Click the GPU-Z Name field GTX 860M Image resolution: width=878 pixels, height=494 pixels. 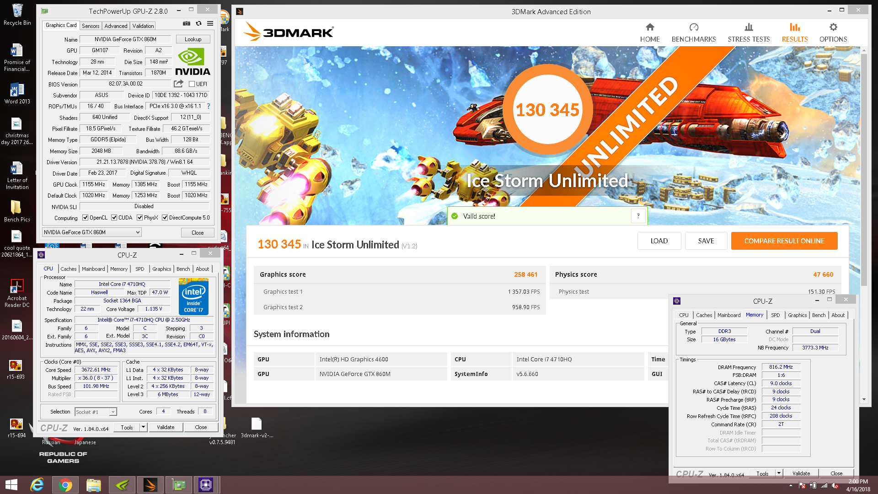[x=125, y=39]
